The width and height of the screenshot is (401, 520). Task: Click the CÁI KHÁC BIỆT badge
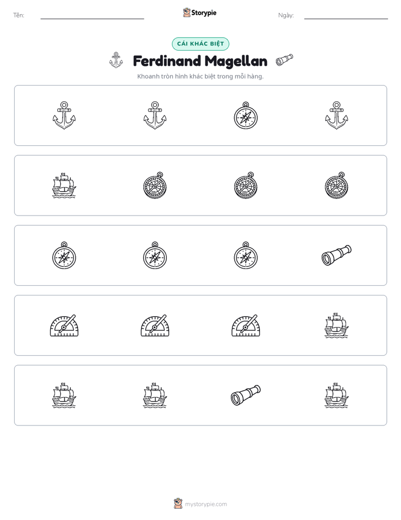200,44
